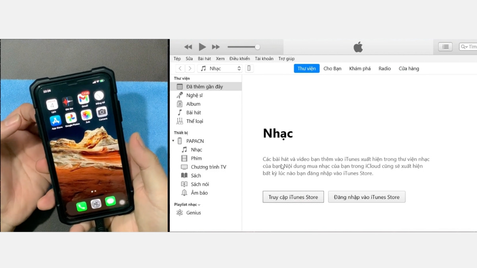Click the Đăng nhập vào iTunes Store button
477x268 pixels.
coord(366,197)
